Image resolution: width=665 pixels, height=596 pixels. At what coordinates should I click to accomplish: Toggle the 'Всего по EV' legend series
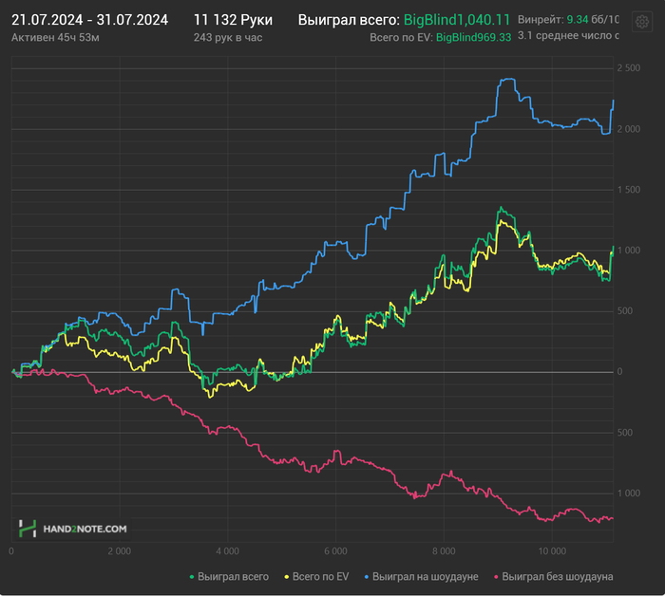pyautogui.click(x=316, y=576)
